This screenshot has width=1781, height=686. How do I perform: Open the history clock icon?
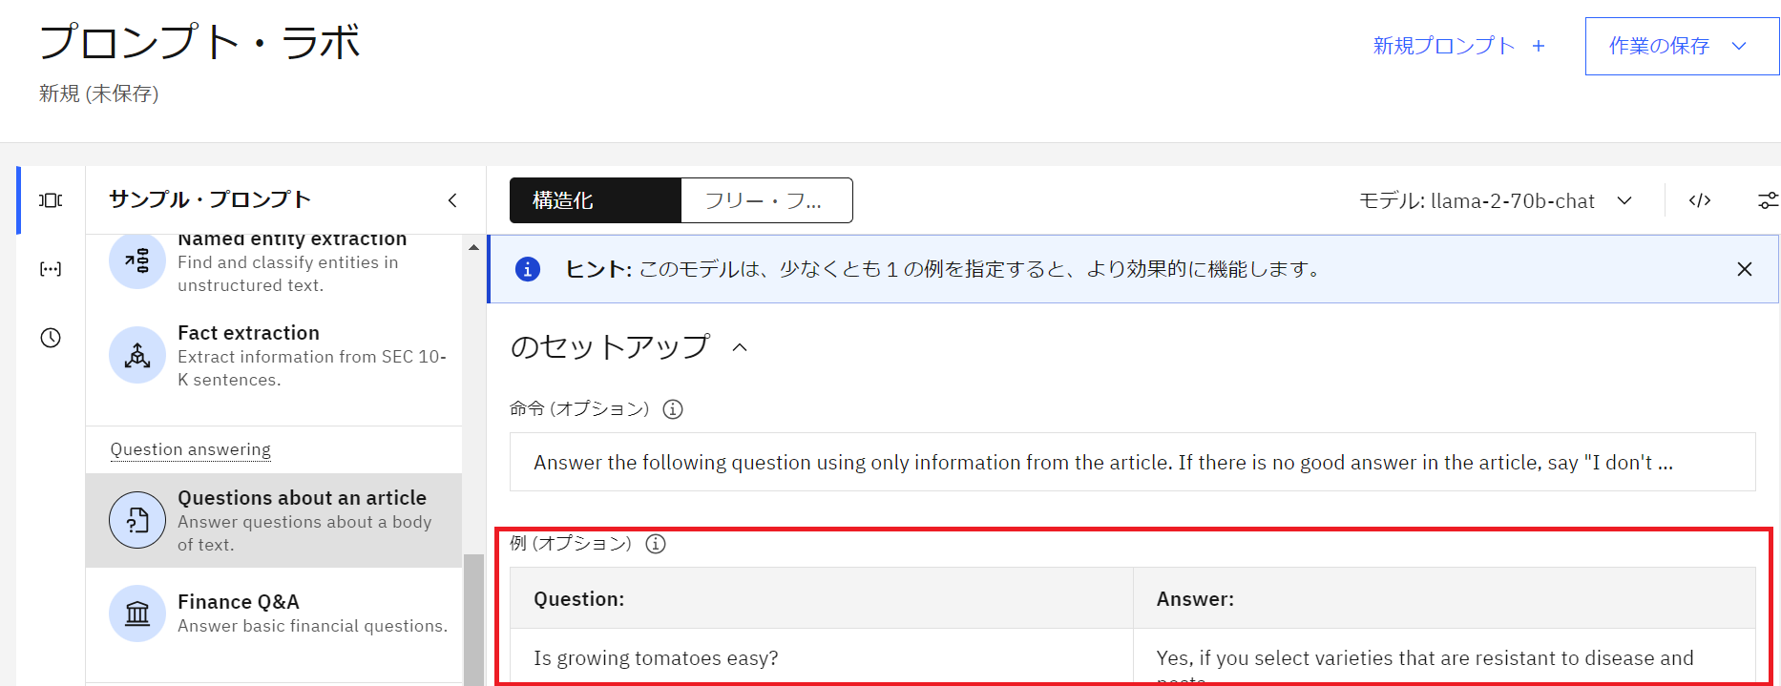(x=51, y=338)
